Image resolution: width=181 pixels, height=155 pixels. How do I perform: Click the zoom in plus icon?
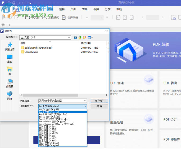click(x=107, y=17)
